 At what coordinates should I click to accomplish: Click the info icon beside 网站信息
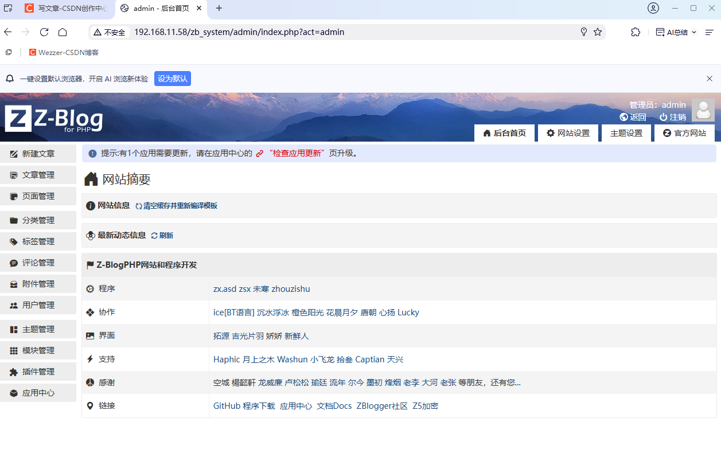point(91,205)
